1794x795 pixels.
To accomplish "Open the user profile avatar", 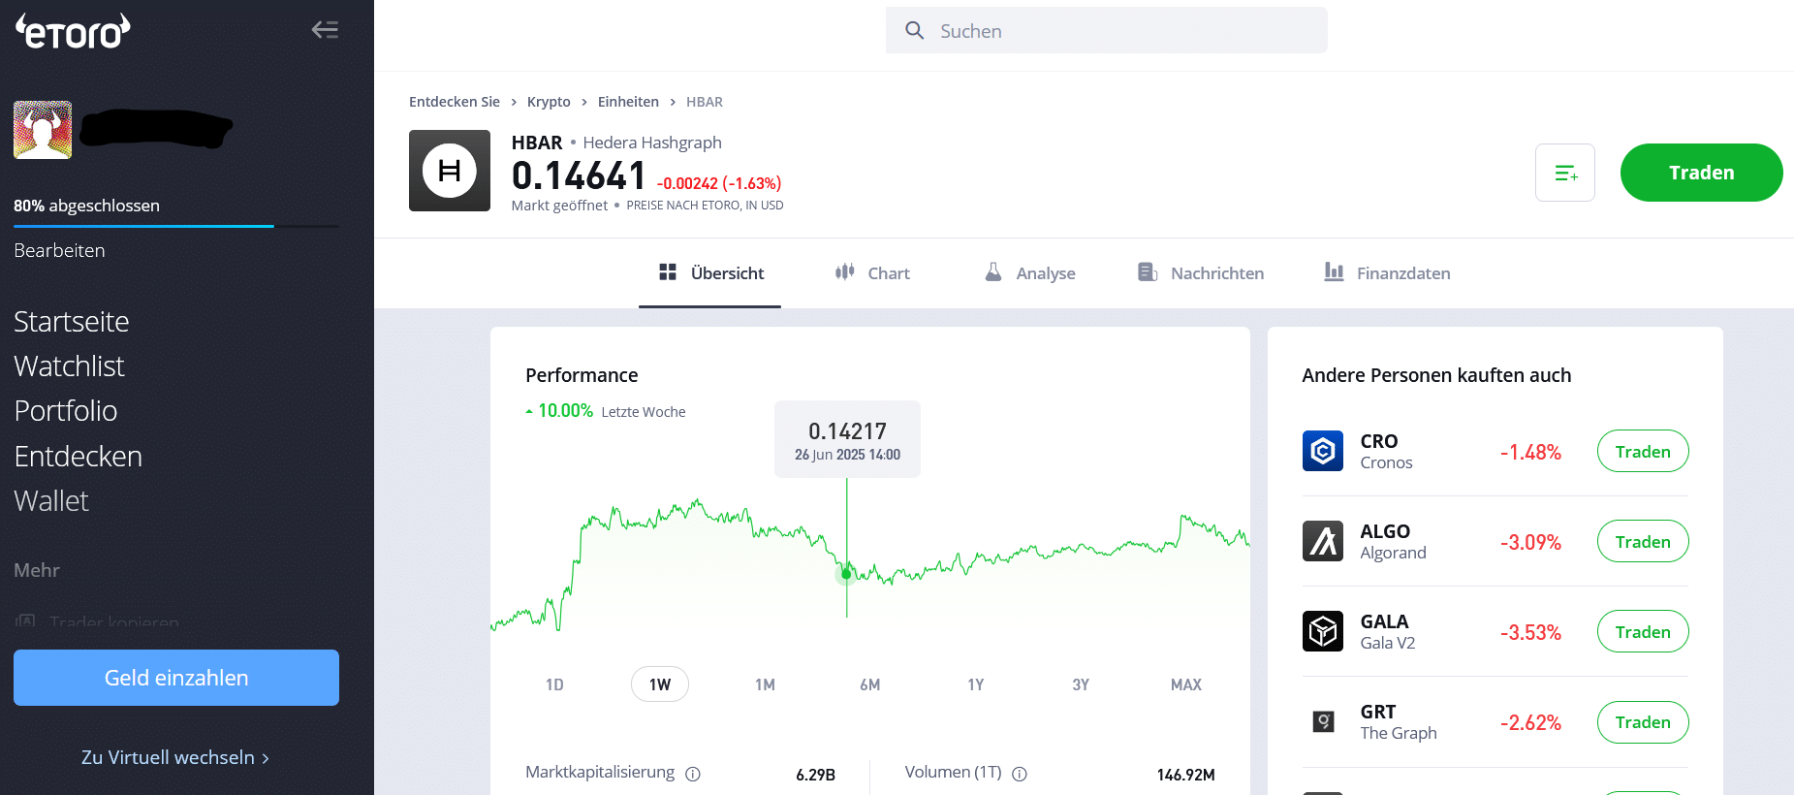I will tap(43, 130).
